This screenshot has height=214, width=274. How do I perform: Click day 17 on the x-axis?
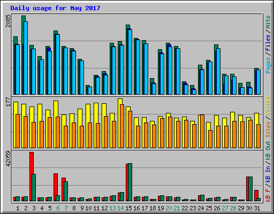pos(144,208)
